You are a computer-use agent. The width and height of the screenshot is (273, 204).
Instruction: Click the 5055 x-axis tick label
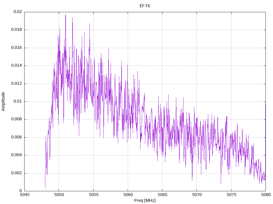pos(94,195)
